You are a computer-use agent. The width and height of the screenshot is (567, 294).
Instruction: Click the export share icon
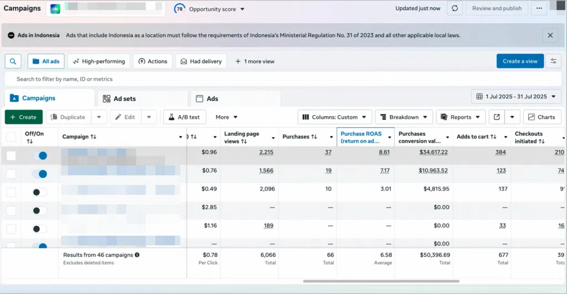pyautogui.click(x=497, y=117)
